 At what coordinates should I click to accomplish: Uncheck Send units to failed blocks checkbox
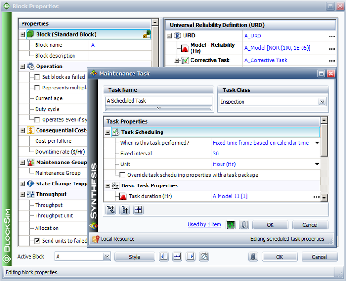[37, 241]
